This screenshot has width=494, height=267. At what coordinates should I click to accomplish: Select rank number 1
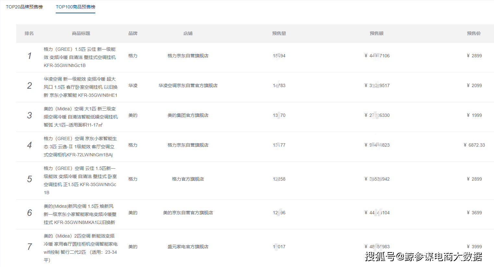pos(29,56)
